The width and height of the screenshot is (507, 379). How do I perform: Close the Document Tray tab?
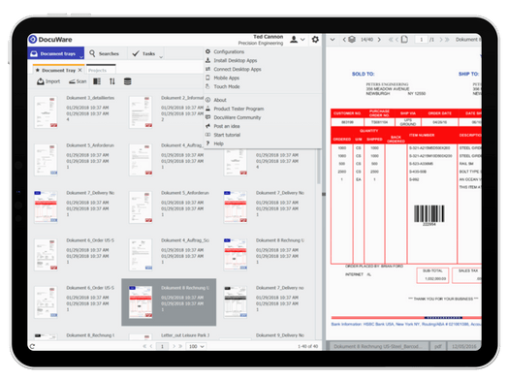[79, 70]
